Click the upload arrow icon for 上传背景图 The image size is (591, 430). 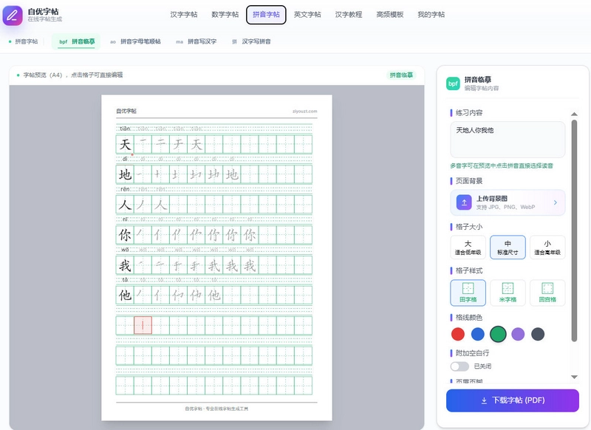coord(464,202)
